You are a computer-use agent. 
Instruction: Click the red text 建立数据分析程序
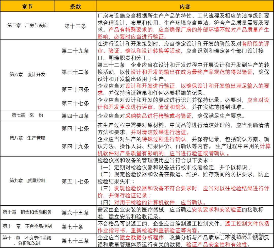tap(142, 238)
